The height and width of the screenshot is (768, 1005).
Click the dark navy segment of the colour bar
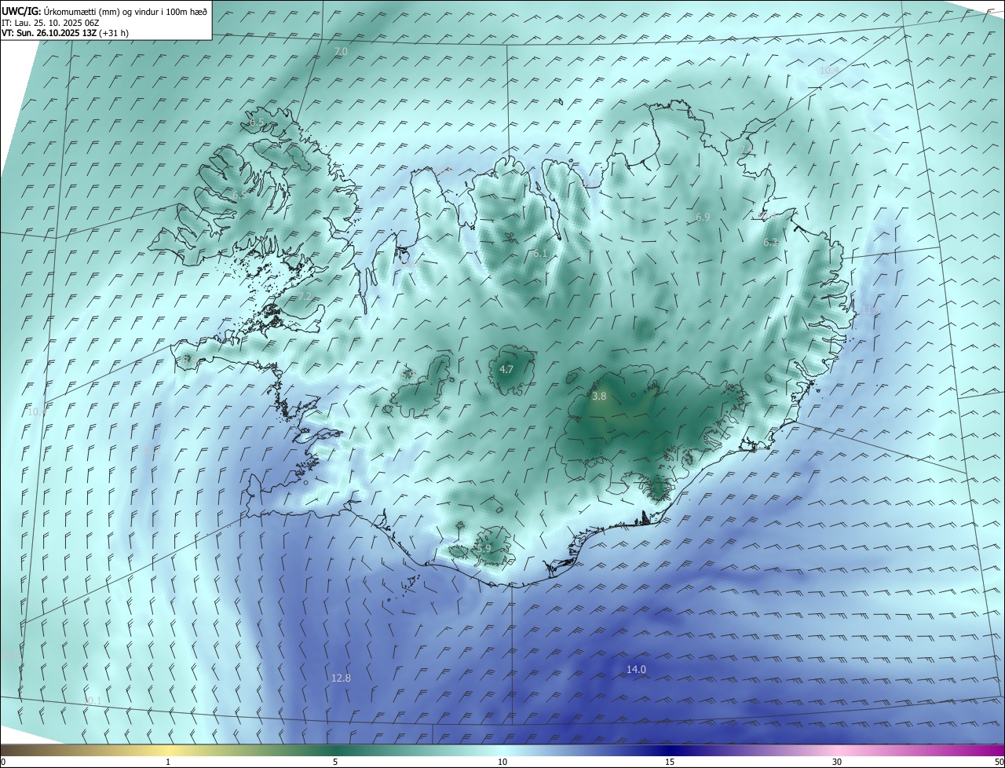click(x=670, y=750)
